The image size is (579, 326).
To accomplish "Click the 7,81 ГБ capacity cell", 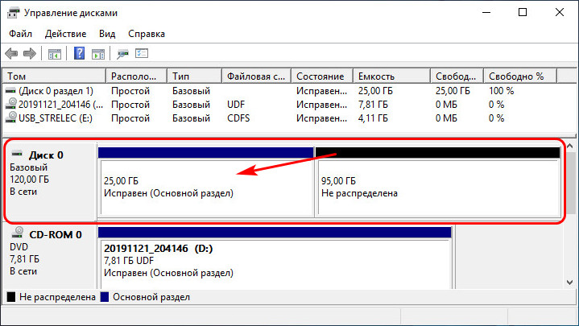I will pyautogui.click(x=373, y=105).
